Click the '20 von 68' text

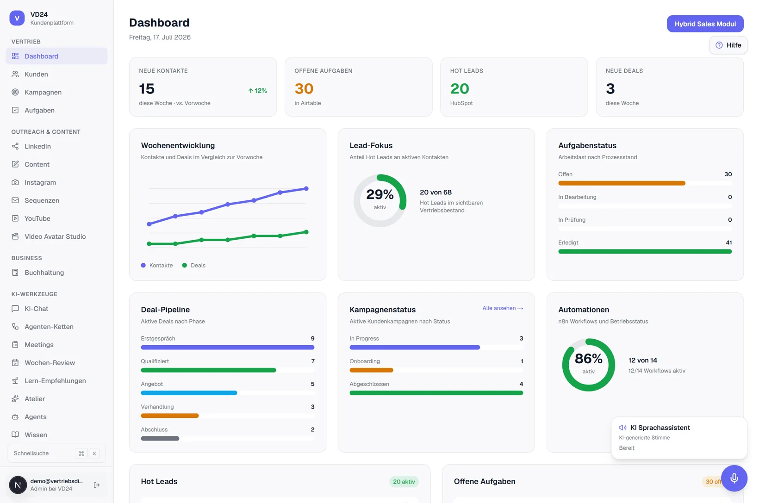[435, 193]
